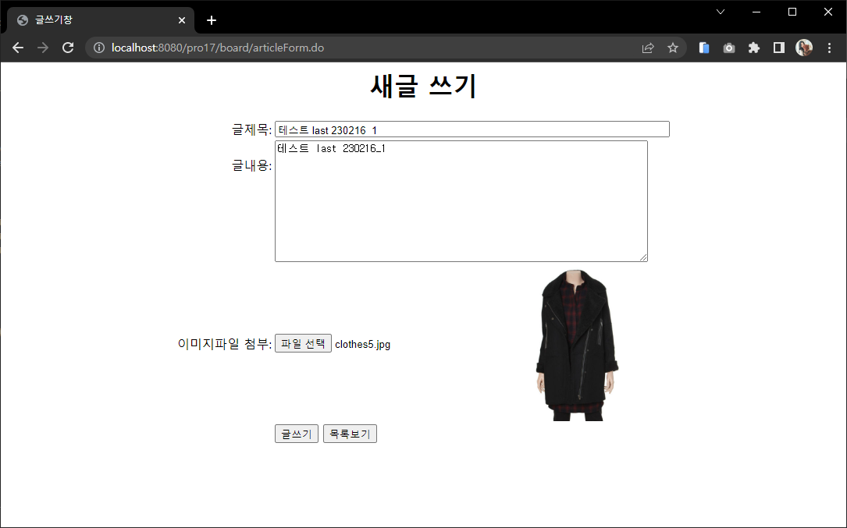
Task: Open the camera screenshot extension
Action: point(728,48)
